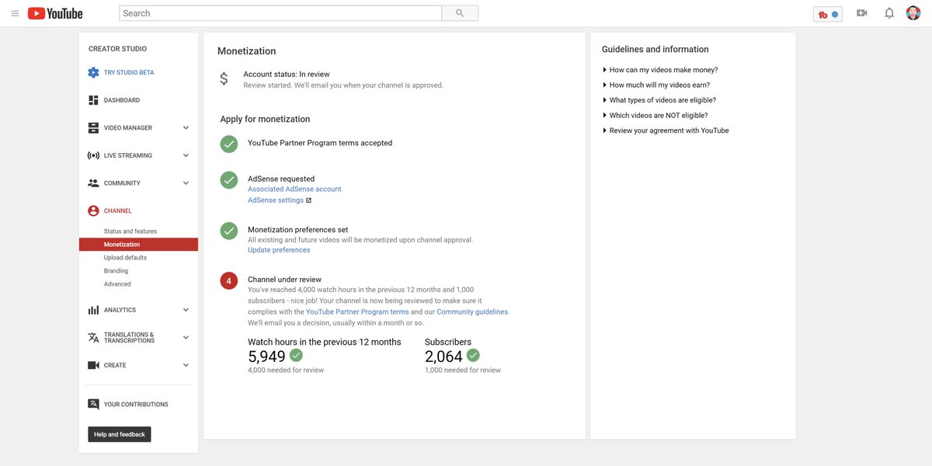Viewport: 932px width, 466px height.
Task: Open the account avatar menu
Action: coord(913,13)
